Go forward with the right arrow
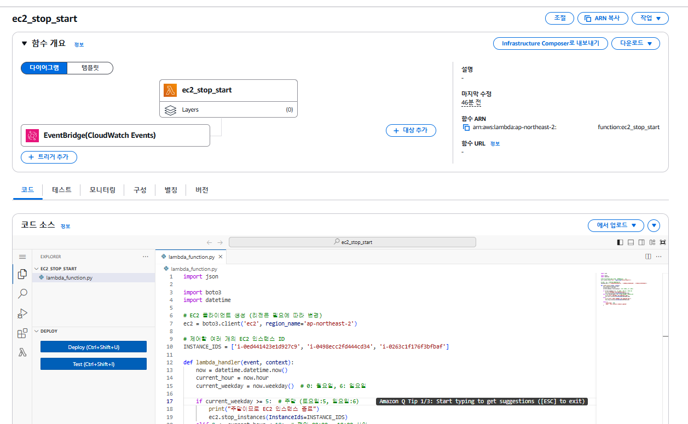The width and height of the screenshot is (688, 424). coord(220,242)
